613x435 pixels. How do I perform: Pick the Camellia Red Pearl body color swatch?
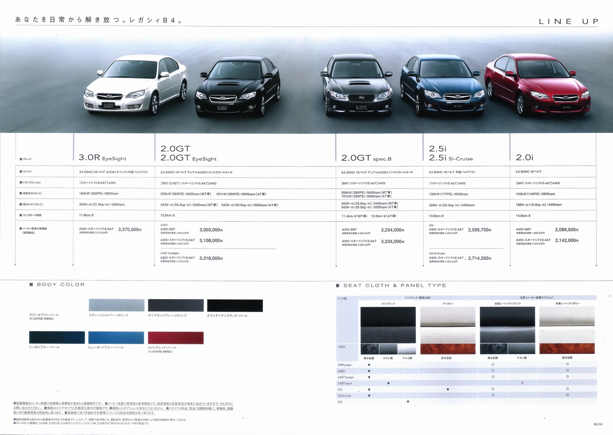[175, 337]
